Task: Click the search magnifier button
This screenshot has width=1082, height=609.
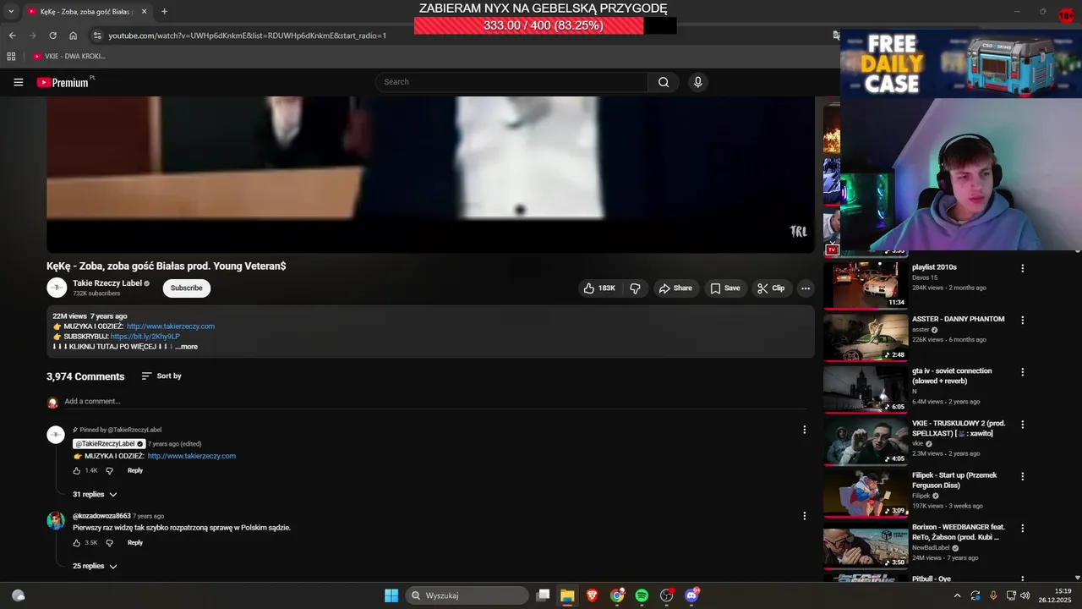Action: (664, 82)
